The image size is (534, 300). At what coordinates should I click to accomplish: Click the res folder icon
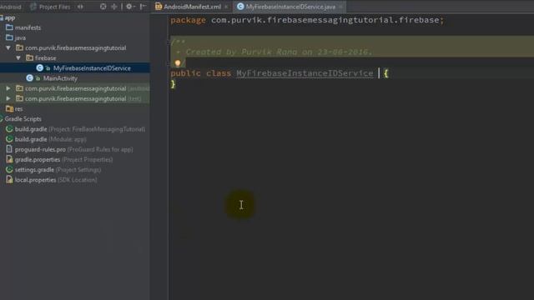9,108
